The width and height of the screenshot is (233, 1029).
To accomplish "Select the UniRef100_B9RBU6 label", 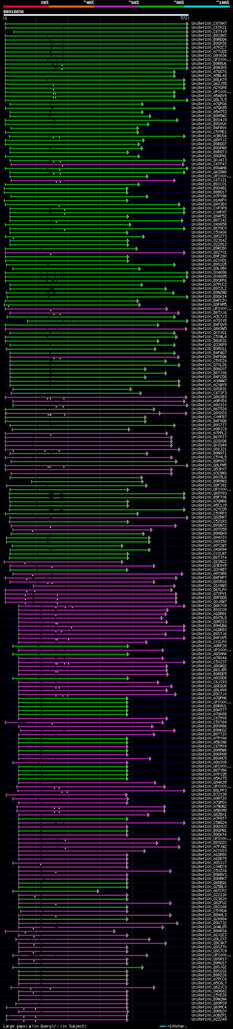I will [x=209, y=64].
